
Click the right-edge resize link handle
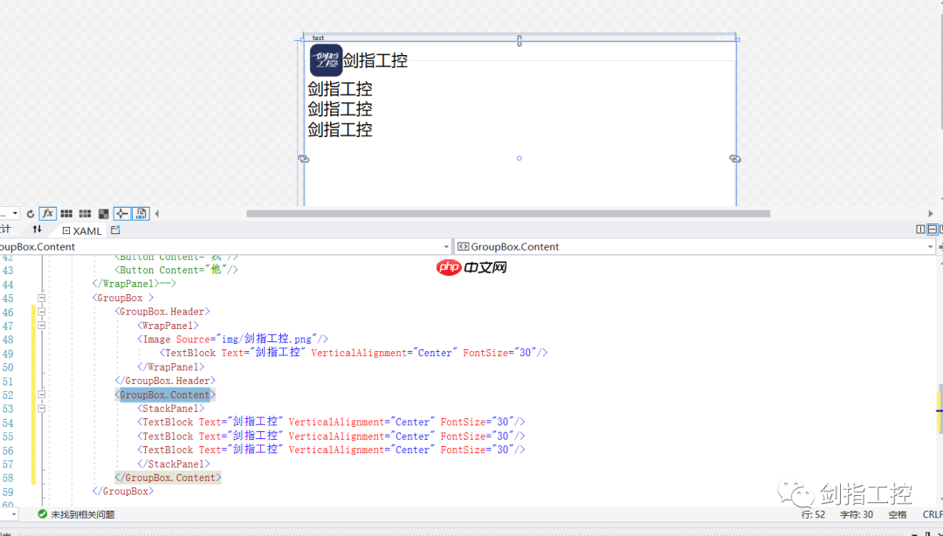tap(735, 158)
